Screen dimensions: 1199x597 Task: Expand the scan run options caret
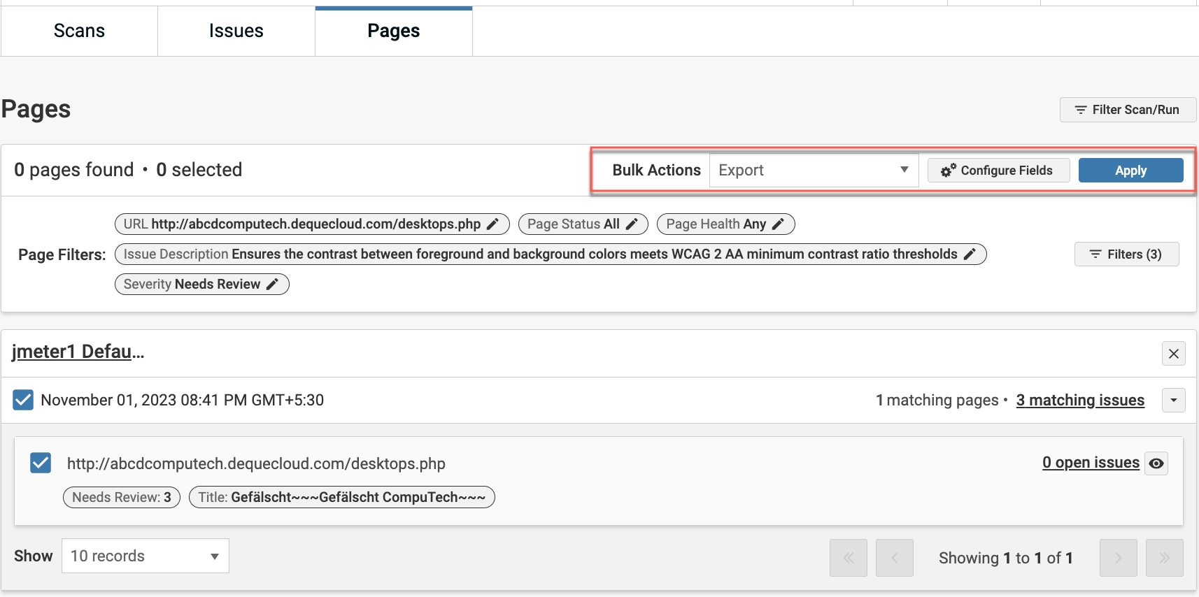(x=1173, y=401)
